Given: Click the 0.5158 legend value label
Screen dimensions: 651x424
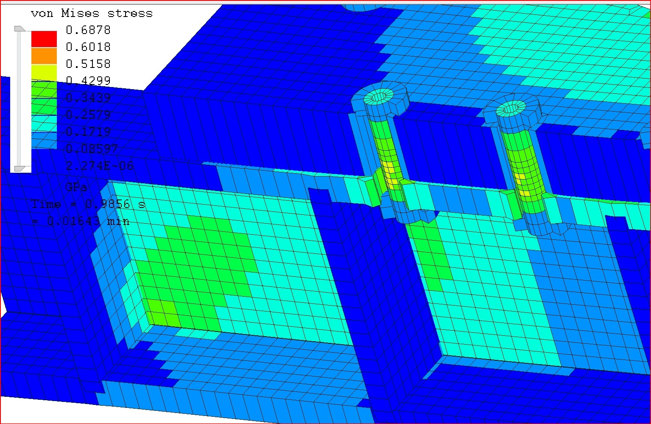Looking at the screenshot, I should (88, 64).
